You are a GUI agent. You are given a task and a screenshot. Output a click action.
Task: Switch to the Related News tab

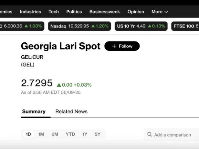pos(71,112)
